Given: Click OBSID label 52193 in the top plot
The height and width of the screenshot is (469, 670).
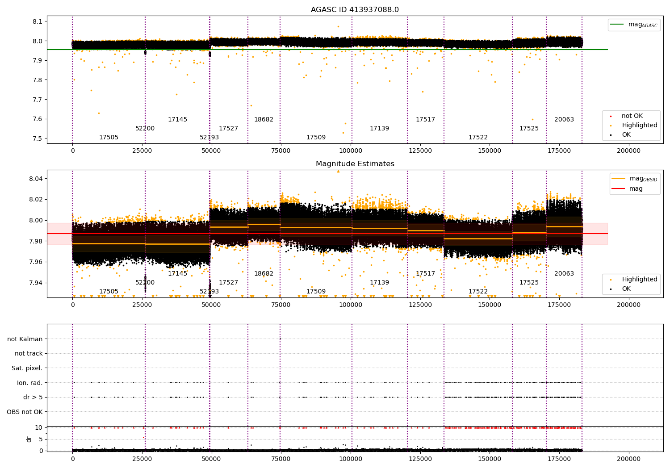Looking at the screenshot, I should 209,138.
